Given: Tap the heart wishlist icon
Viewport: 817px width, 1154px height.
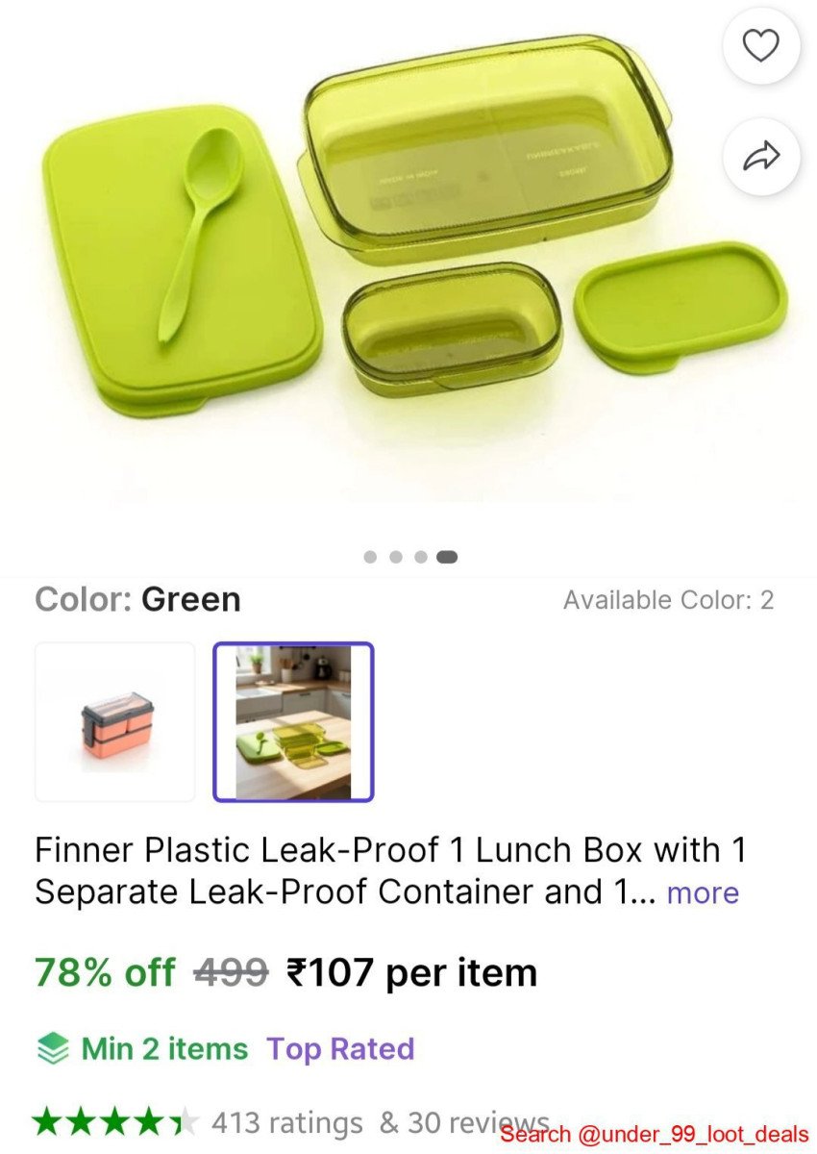Looking at the screenshot, I should click(x=761, y=46).
